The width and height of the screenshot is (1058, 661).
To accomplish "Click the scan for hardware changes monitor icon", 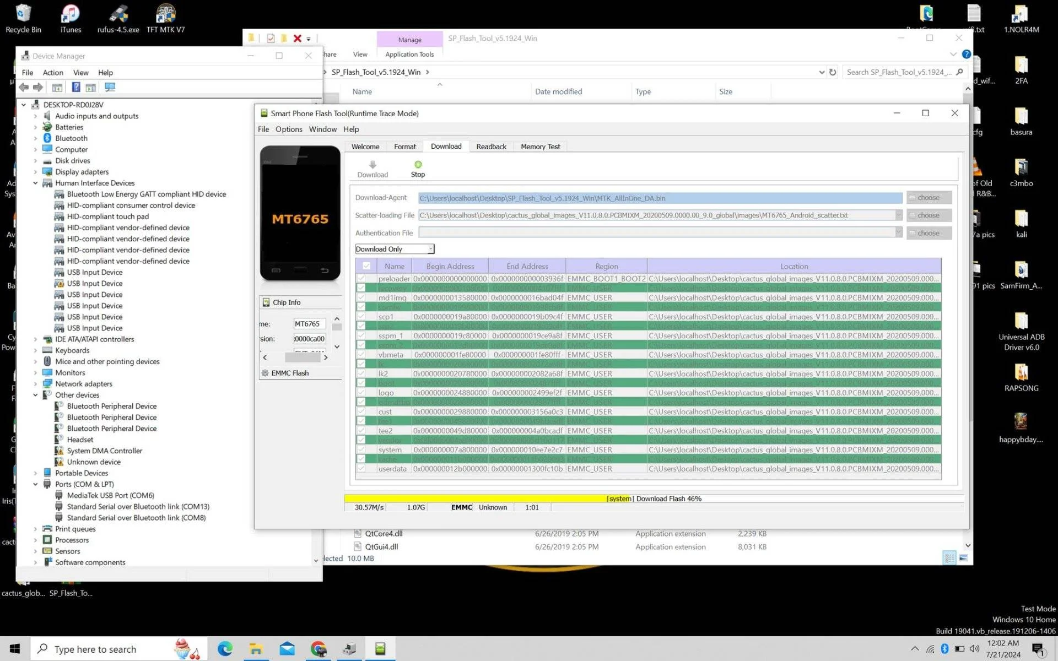I will [x=110, y=87].
